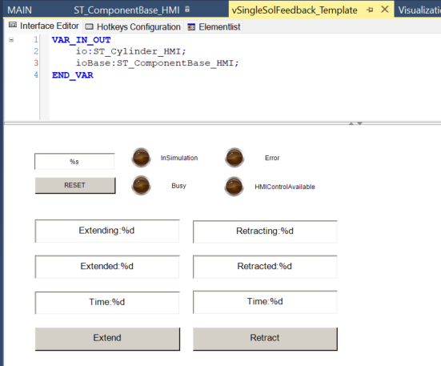This screenshot has height=366, width=441.
Task: Click the lock icon on ST_ComponentBase_HMI tab
Action: (x=187, y=10)
